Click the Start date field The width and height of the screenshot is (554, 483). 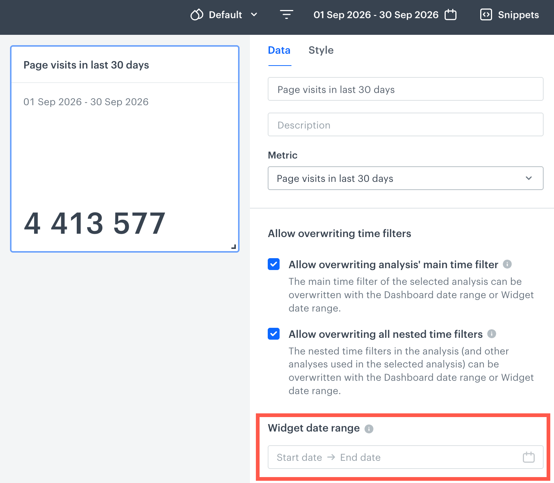(299, 457)
